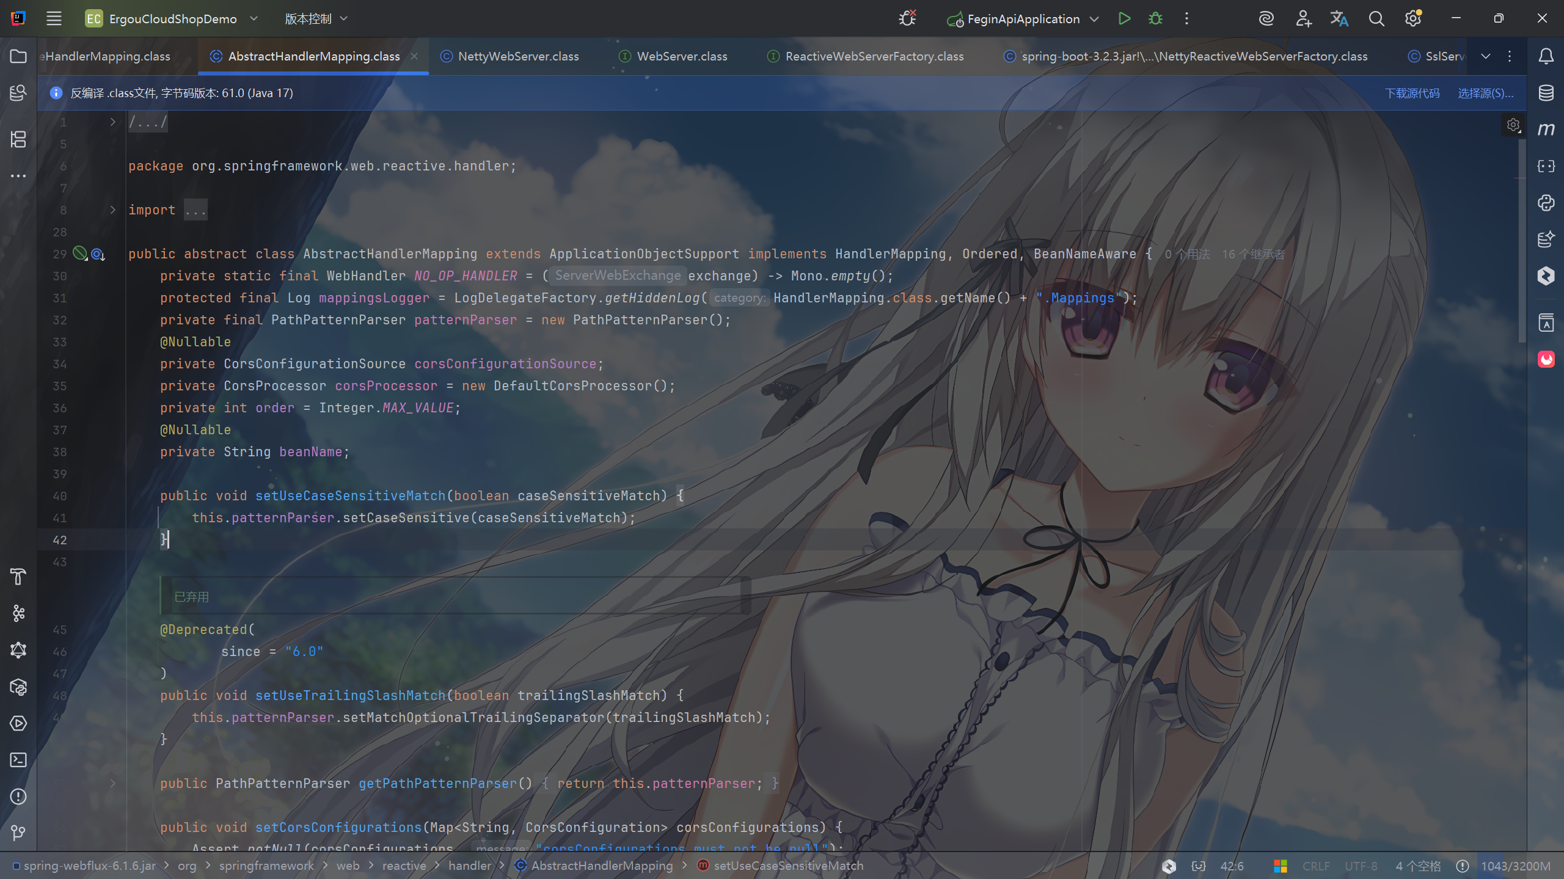This screenshot has height=879, width=1564.
Task: Open the red plugin icon in right sidebar
Action: click(1546, 359)
